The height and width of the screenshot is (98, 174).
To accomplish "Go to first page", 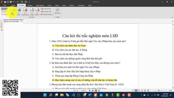I will pyautogui.click(x=74, y=90).
